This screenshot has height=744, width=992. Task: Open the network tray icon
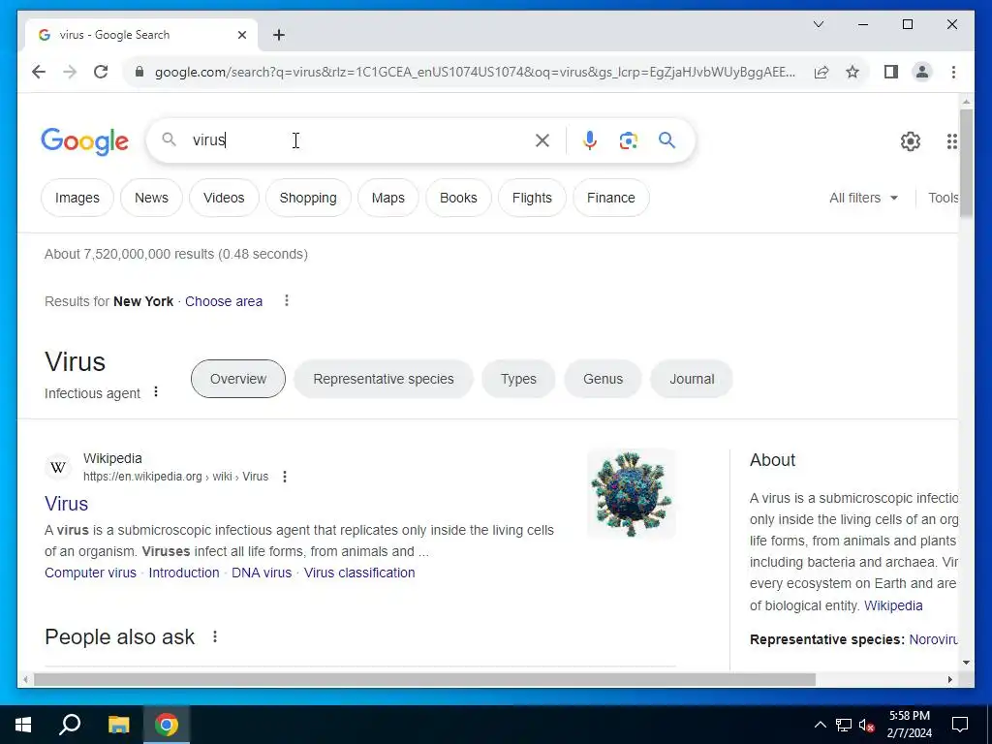point(844,725)
